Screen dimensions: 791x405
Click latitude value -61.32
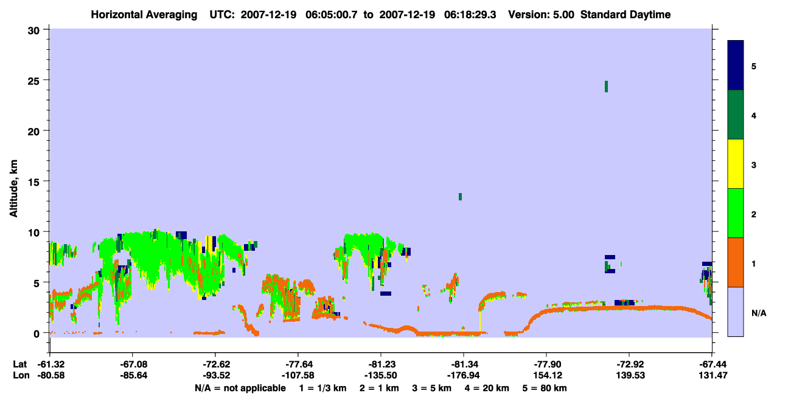coord(49,364)
